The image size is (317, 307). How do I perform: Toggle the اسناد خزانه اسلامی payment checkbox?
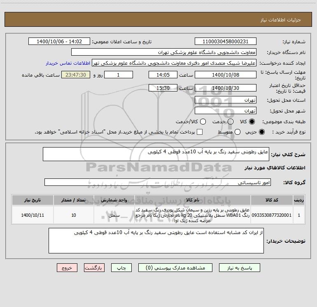(x=200, y=132)
